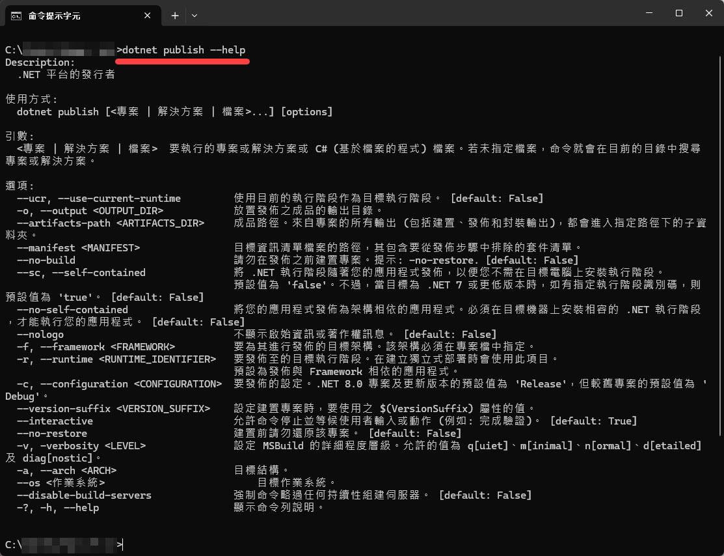This screenshot has width=724, height=556.
Task: Minimize the terminal window
Action: [x=648, y=13]
